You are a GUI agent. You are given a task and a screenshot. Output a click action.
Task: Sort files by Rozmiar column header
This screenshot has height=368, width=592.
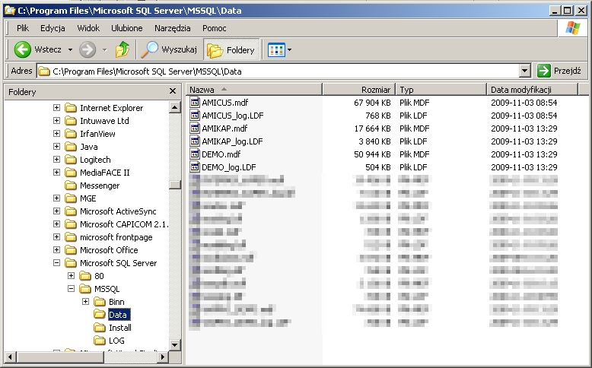click(x=359, y=90)
